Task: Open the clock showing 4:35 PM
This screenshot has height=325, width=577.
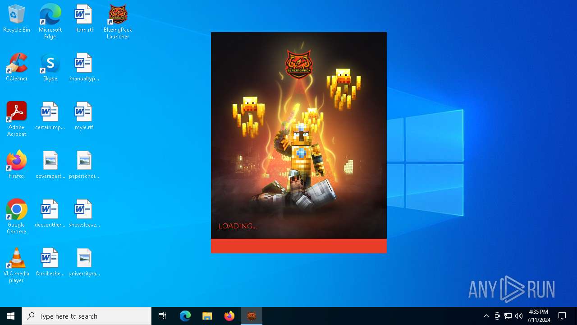Action: click(x=538, y=316)
